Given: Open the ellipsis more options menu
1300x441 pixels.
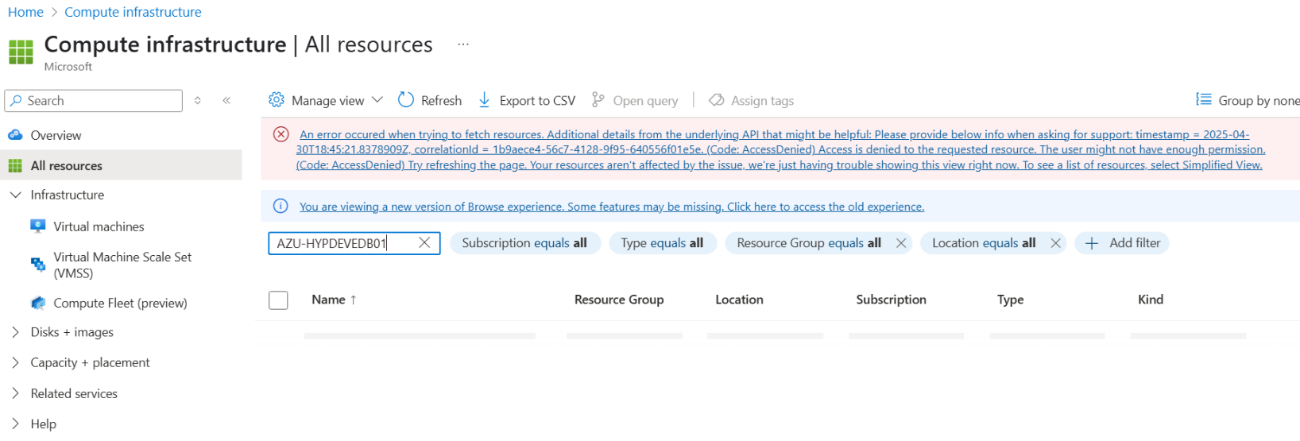Looking at the screenshot, I should (x=463, y=44).
